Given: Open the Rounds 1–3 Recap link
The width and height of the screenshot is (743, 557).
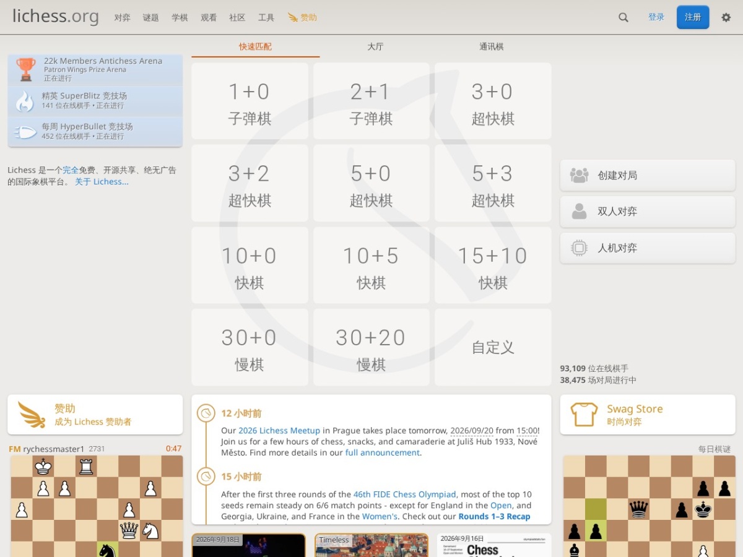Looking at the screenshot, I should click(x=494, y=516).
